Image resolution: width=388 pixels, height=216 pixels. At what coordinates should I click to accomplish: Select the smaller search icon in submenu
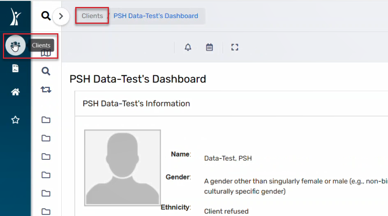pos(46,71)
